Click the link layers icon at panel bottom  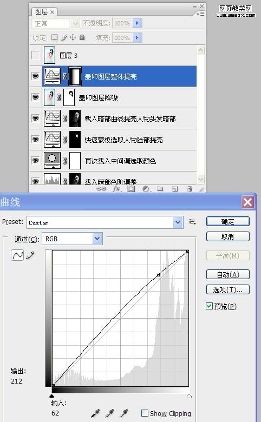(x=101, y=189)
